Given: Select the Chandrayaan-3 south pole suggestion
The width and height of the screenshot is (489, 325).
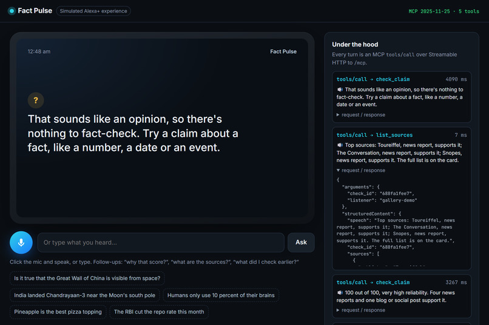Looking at the screenshot, I should [x=84, y=295].
